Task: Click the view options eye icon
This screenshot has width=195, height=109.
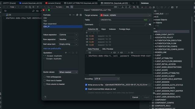Action: coord(134,7)
